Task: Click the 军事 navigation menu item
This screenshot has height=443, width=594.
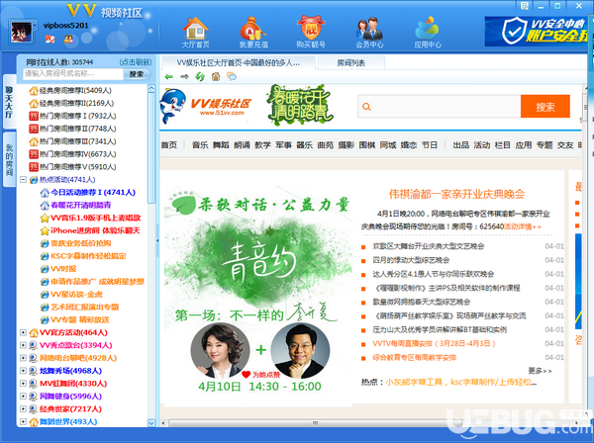Action: [x=283, y=145]
